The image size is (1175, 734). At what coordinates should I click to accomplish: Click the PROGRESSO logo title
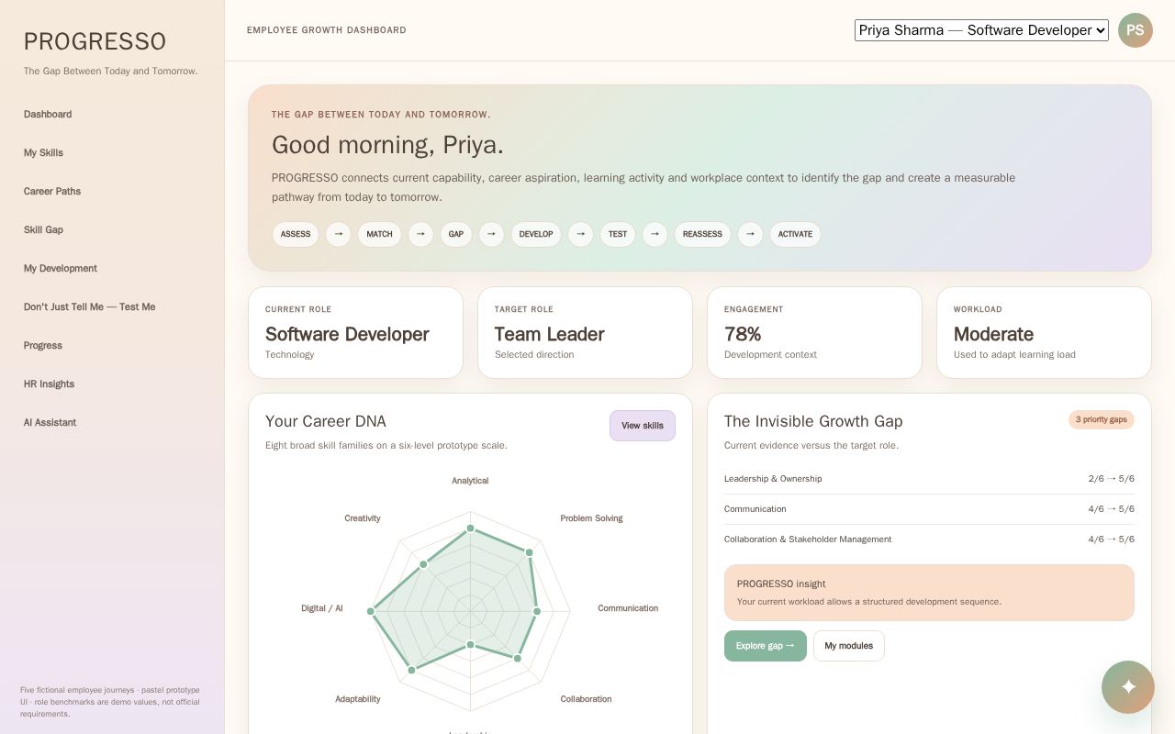[95, 41]
